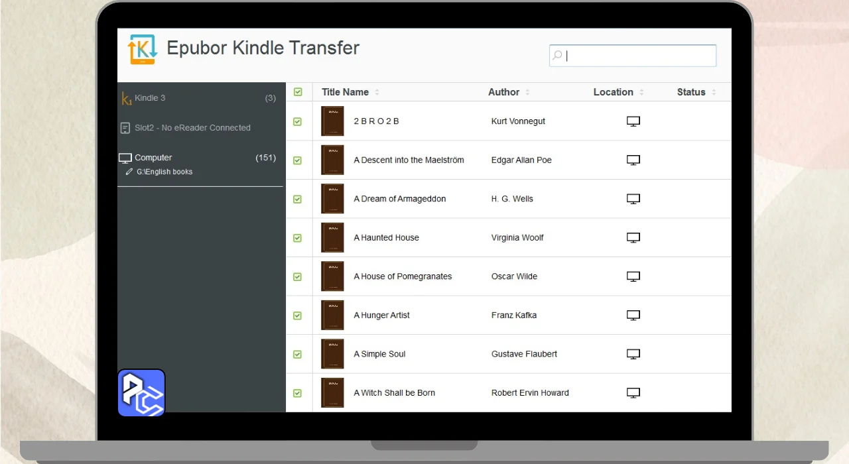849x464 pixels.
Task: Click sort arrows beside Author
Action: [x=527, y=92]
